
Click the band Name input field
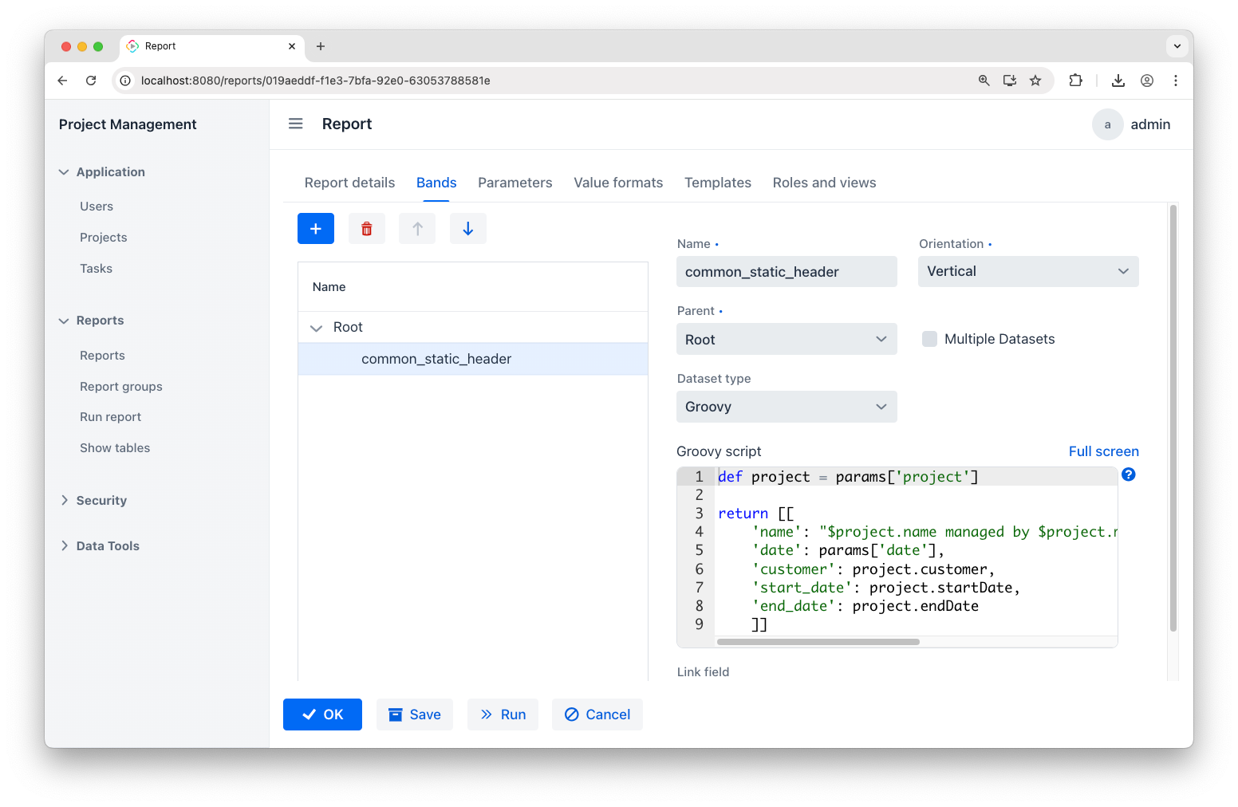pos(786,272)
